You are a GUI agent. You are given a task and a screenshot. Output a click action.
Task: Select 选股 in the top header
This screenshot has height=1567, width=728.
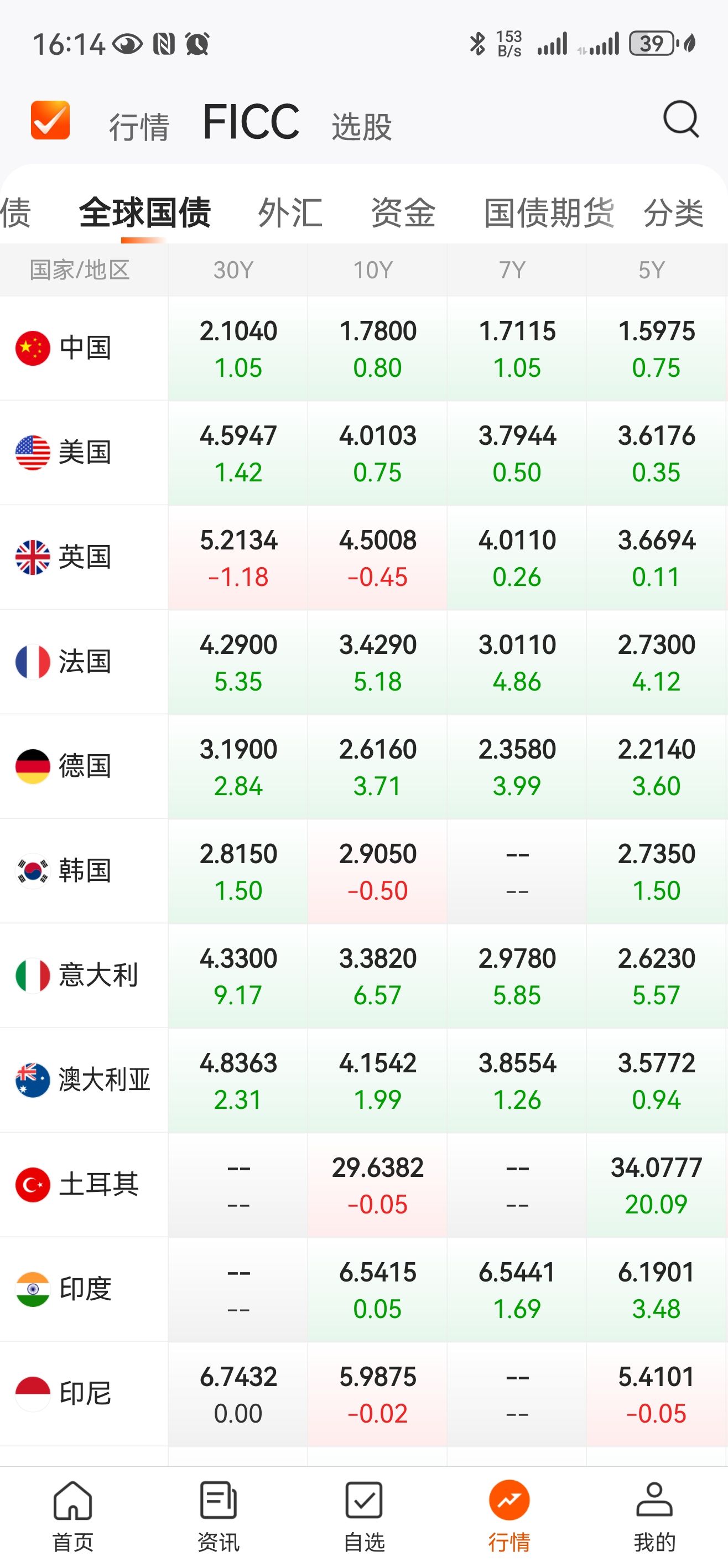[x=361, y=127]
